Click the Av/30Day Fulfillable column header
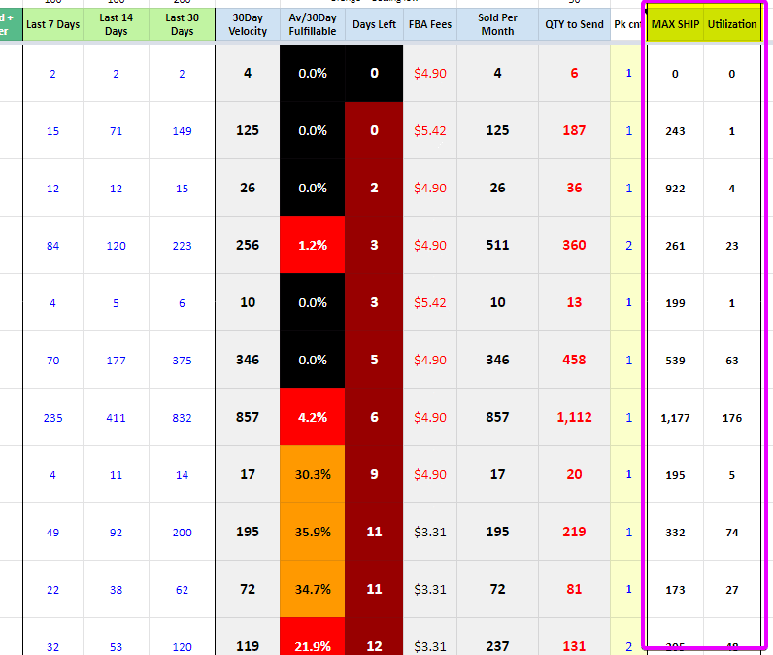 click(313, 24)
